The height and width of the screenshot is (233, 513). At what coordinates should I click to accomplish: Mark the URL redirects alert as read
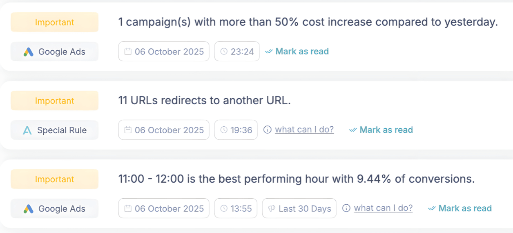[386, 130]
